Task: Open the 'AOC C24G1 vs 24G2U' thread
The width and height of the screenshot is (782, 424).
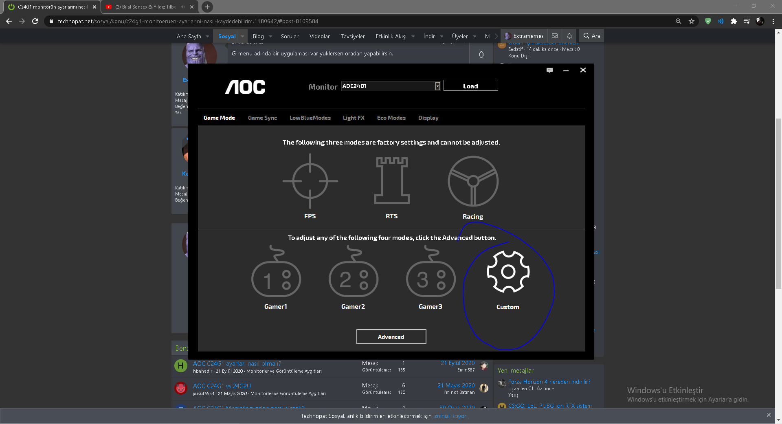Action: pos(222,386)
